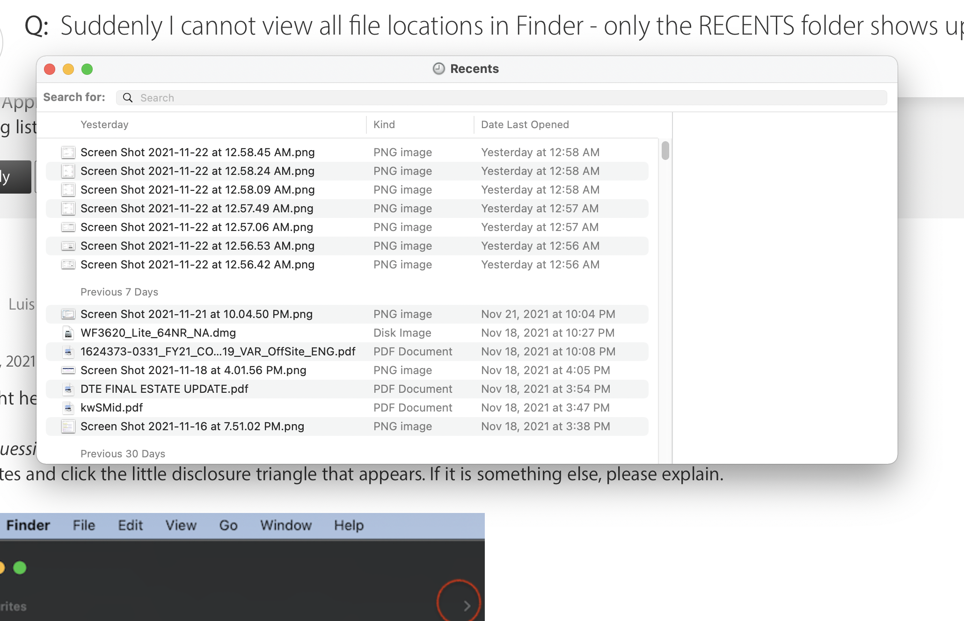The height and width of the screenshot is (621, 964).
Task: Click the kwSMid.pdf document icon
Action: click(x=68, y=408)
